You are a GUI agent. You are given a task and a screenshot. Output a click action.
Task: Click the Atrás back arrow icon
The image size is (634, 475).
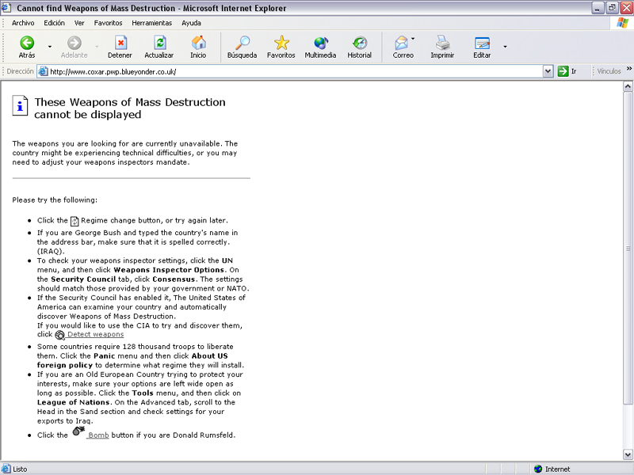pos(27,44)
